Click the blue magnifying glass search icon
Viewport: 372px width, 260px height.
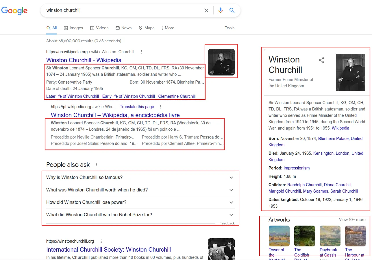click(232, 10)
